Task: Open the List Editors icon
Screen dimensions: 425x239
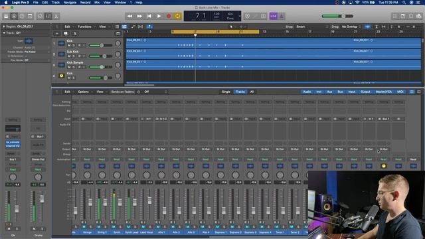Action: [x=395, y=16]
